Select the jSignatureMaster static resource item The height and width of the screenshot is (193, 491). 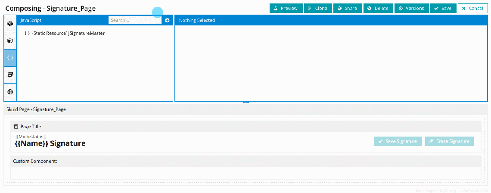65,33
